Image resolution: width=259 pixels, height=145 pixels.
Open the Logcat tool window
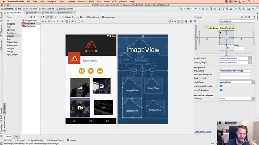click(19, 140)
